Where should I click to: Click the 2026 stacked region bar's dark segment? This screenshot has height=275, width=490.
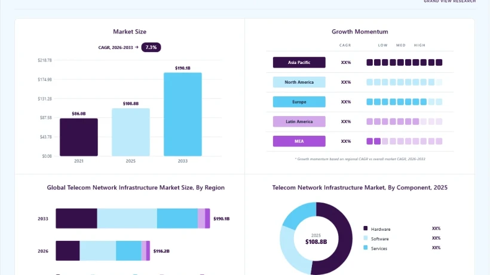(68, 250)
